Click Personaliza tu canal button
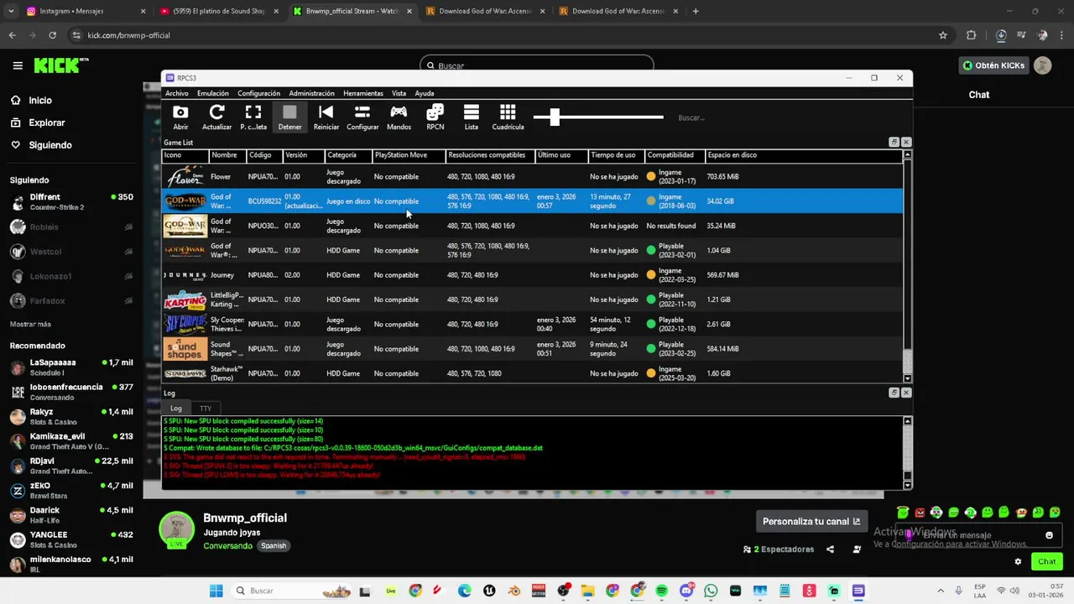The height and width of the screenshot is (604, 1074). pos(811,521)
